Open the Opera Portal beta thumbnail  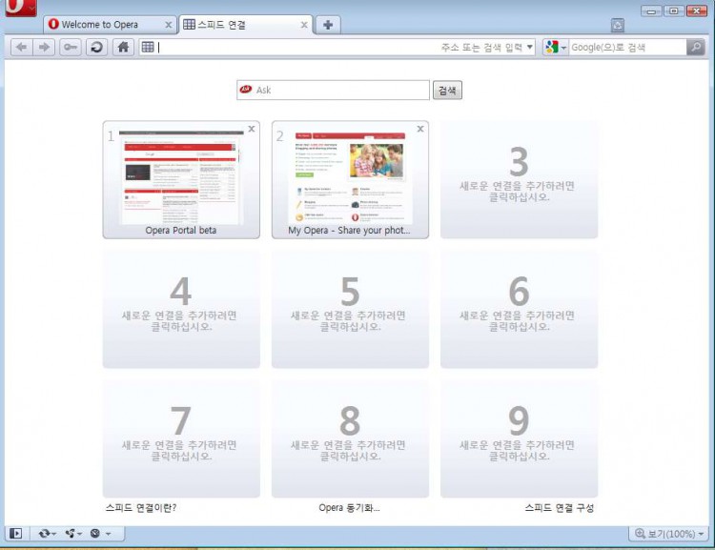pyautogui.click(x=181, y=179)
